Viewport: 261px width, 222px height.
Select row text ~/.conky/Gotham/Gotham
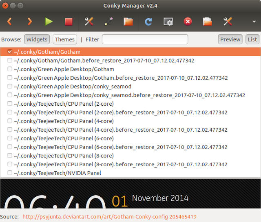(x=47, y=52)
